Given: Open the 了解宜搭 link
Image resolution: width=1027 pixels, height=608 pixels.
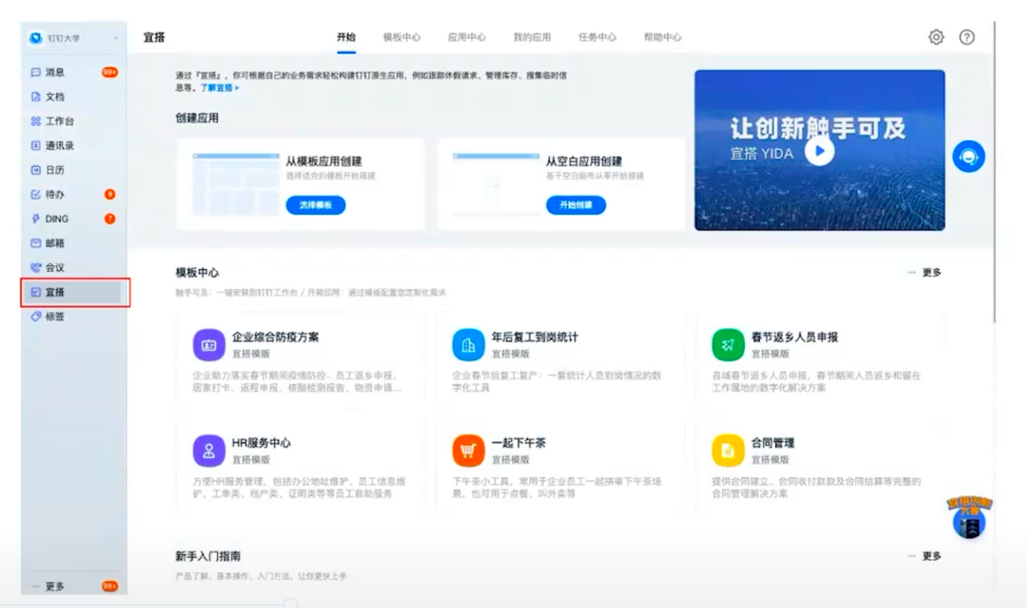Looking at the screenshot, I should [220, 88].
